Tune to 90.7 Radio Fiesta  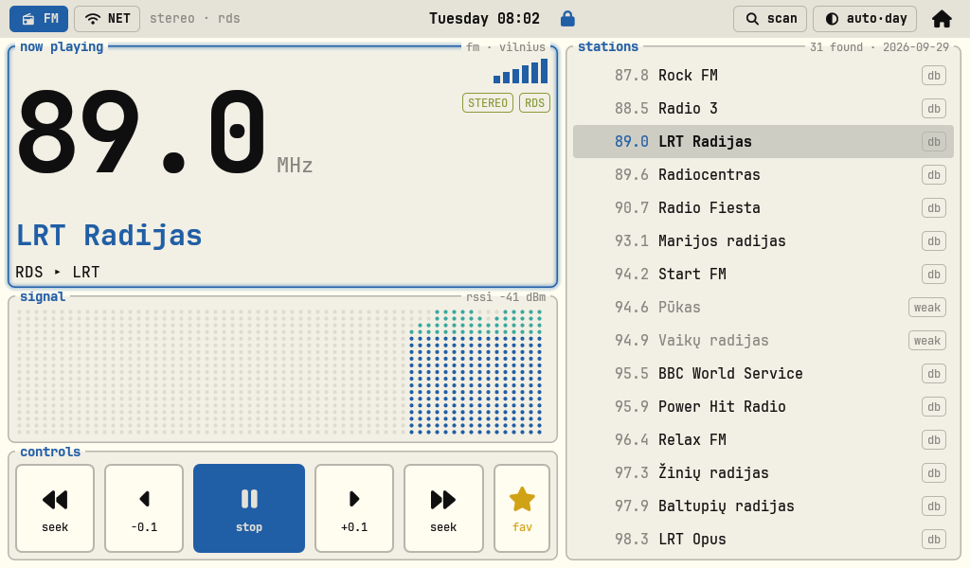pos(763,208)
